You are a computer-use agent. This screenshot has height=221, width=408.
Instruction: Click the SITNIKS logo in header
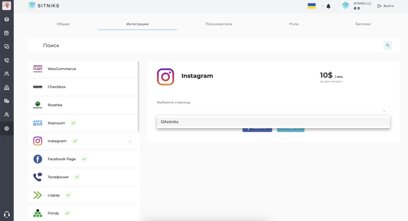point(44,5)
